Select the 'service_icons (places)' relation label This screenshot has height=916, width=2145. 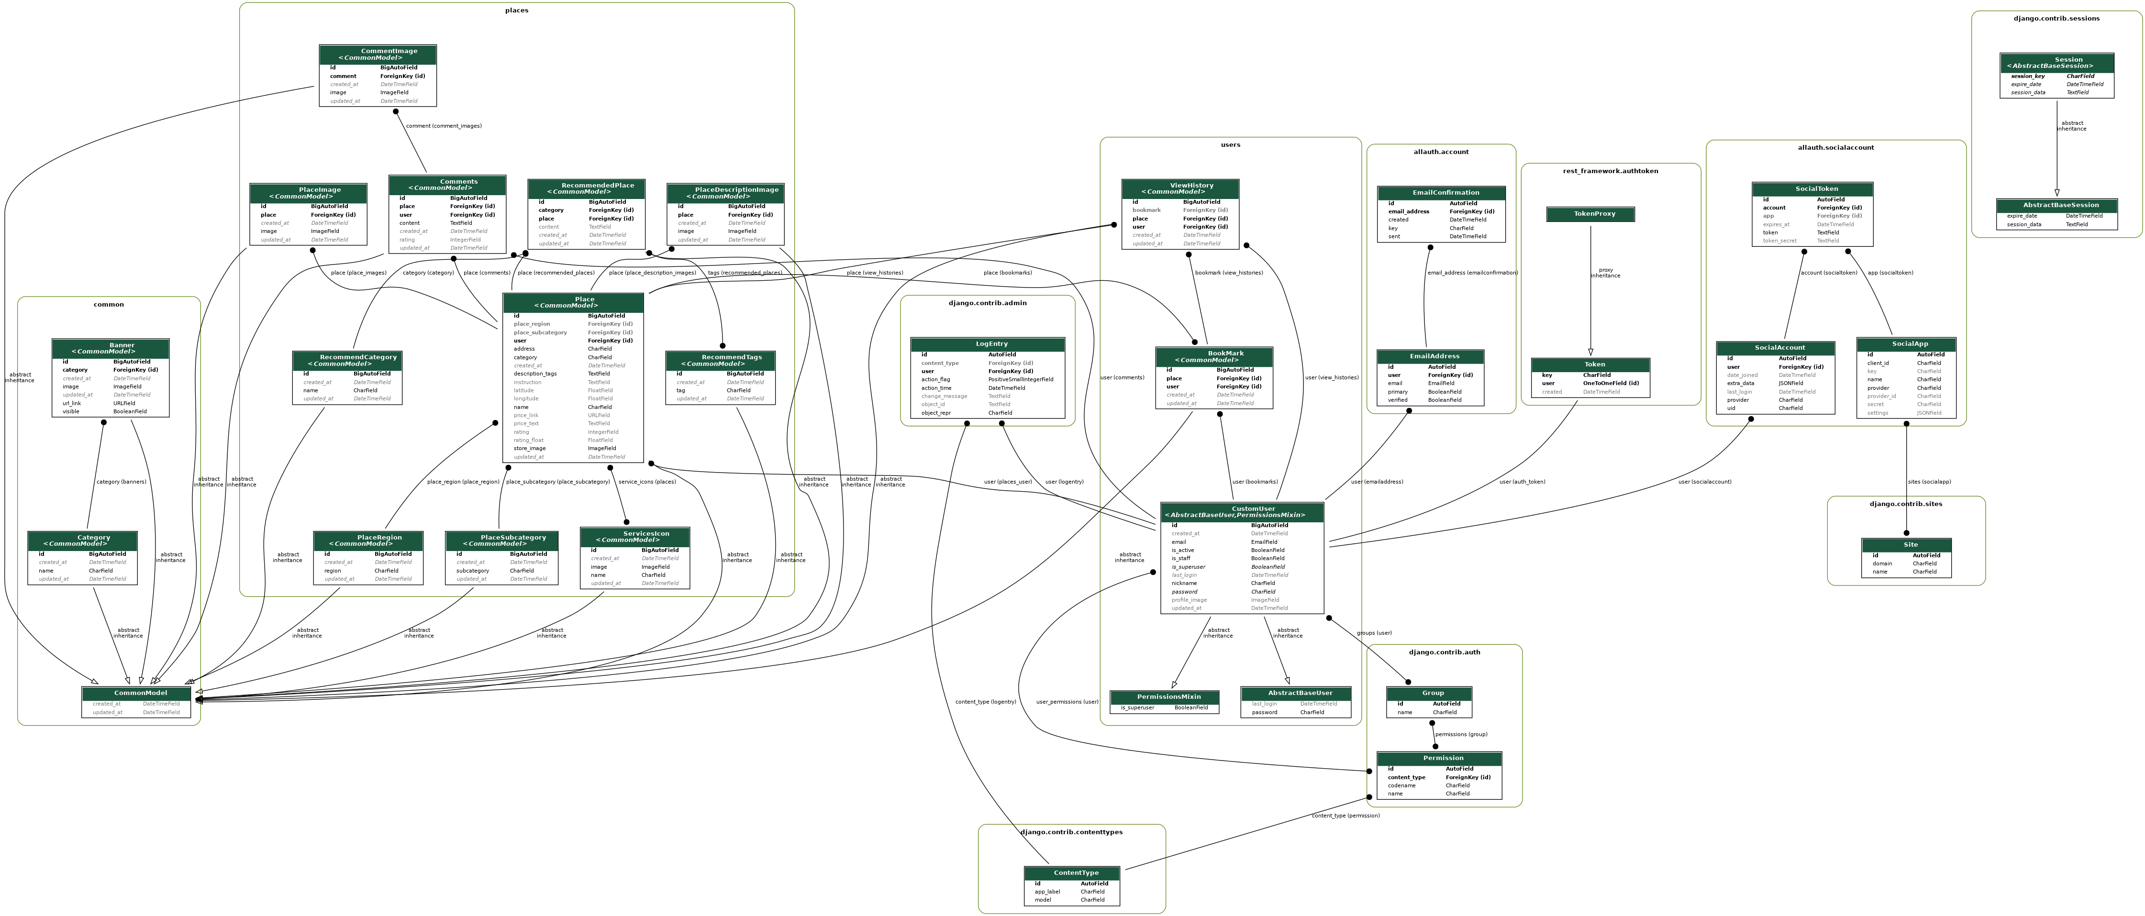pyautogui.click(x=647, y=482)
